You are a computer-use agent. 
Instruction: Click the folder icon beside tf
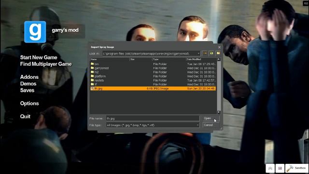coord(92,84)
